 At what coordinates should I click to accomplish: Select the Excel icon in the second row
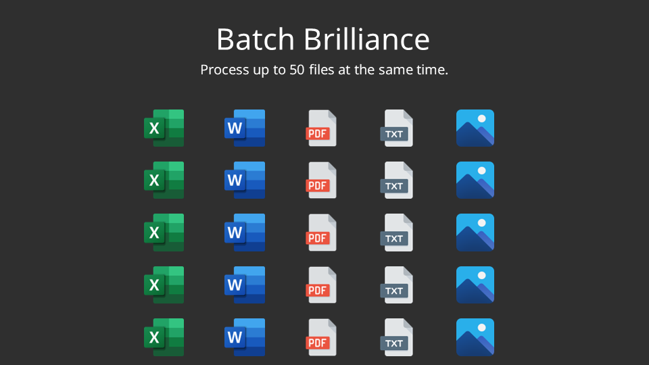164,180
